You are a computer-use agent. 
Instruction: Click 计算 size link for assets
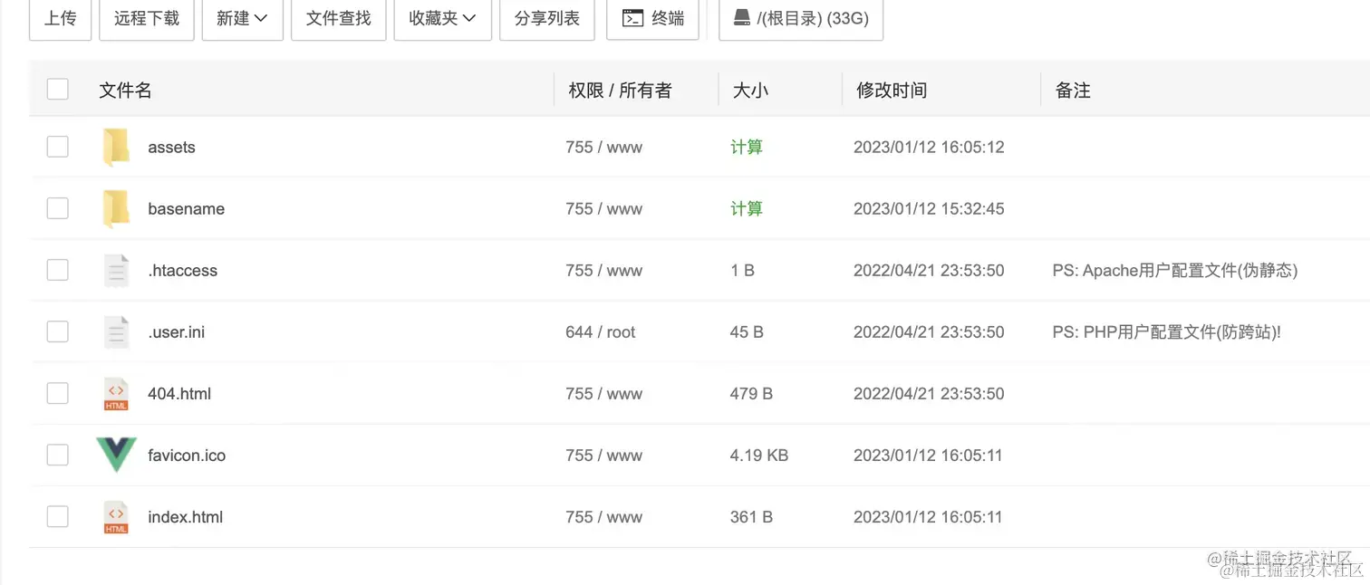747,148
